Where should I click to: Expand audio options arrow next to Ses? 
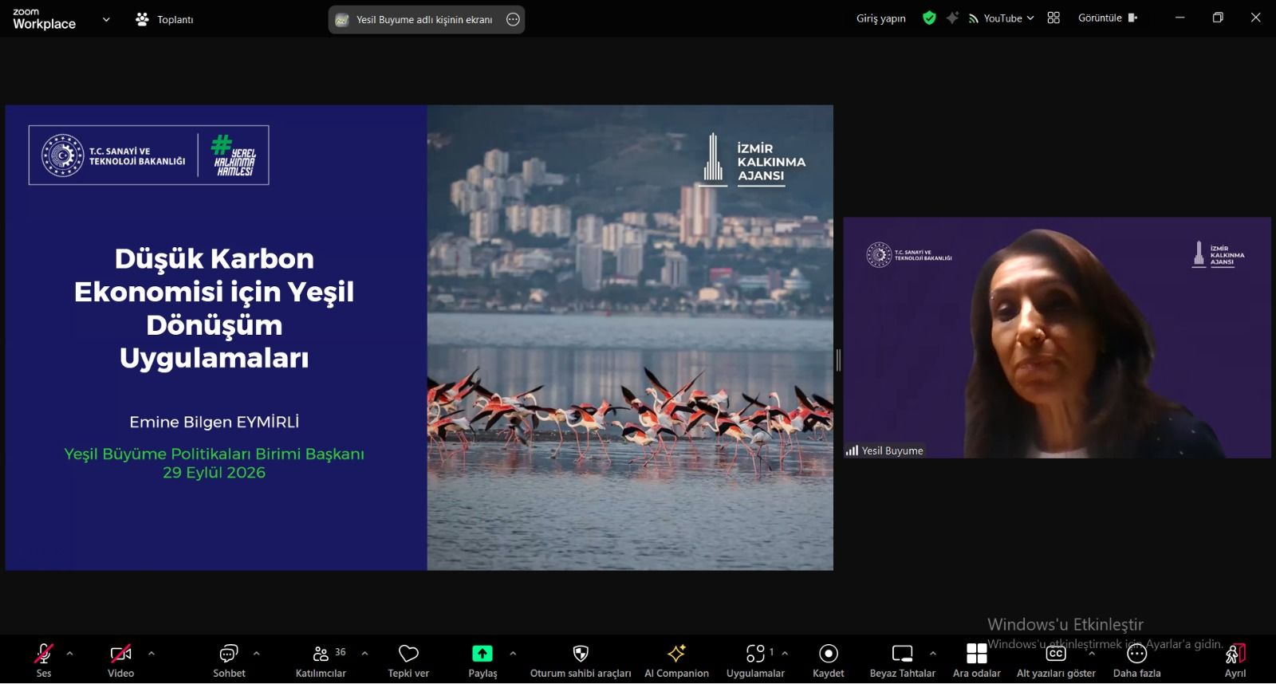tap(69, 654)
